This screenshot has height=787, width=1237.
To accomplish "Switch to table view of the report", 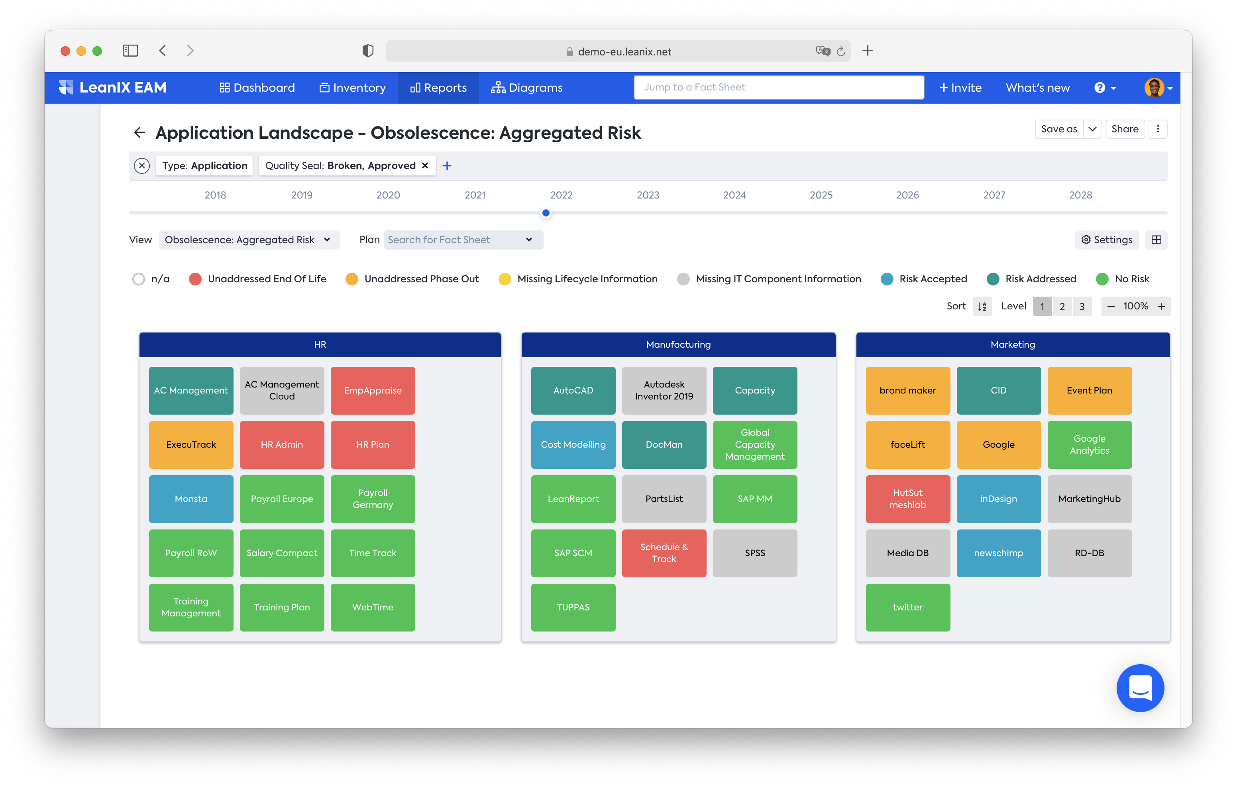I will click(x=1156, y=240).
